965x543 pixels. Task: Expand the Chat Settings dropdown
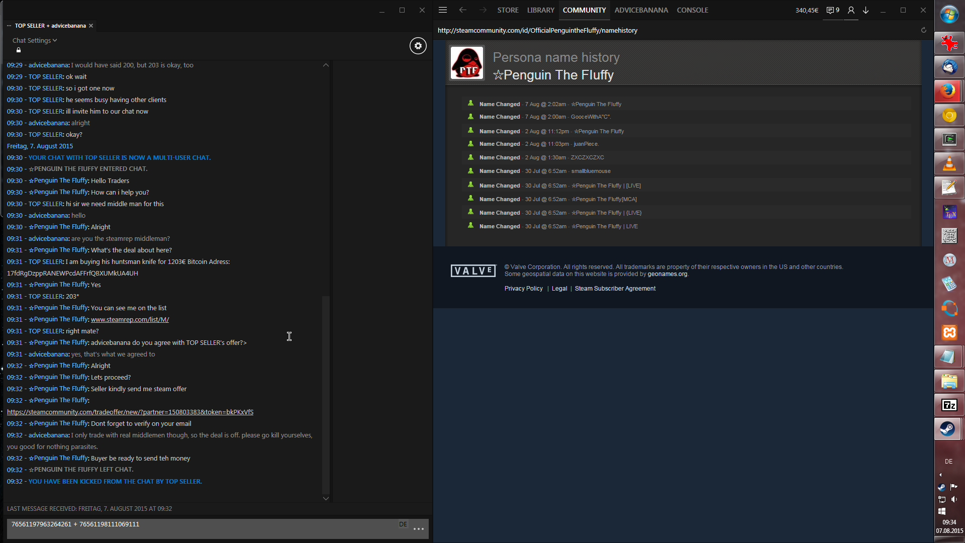35,40
